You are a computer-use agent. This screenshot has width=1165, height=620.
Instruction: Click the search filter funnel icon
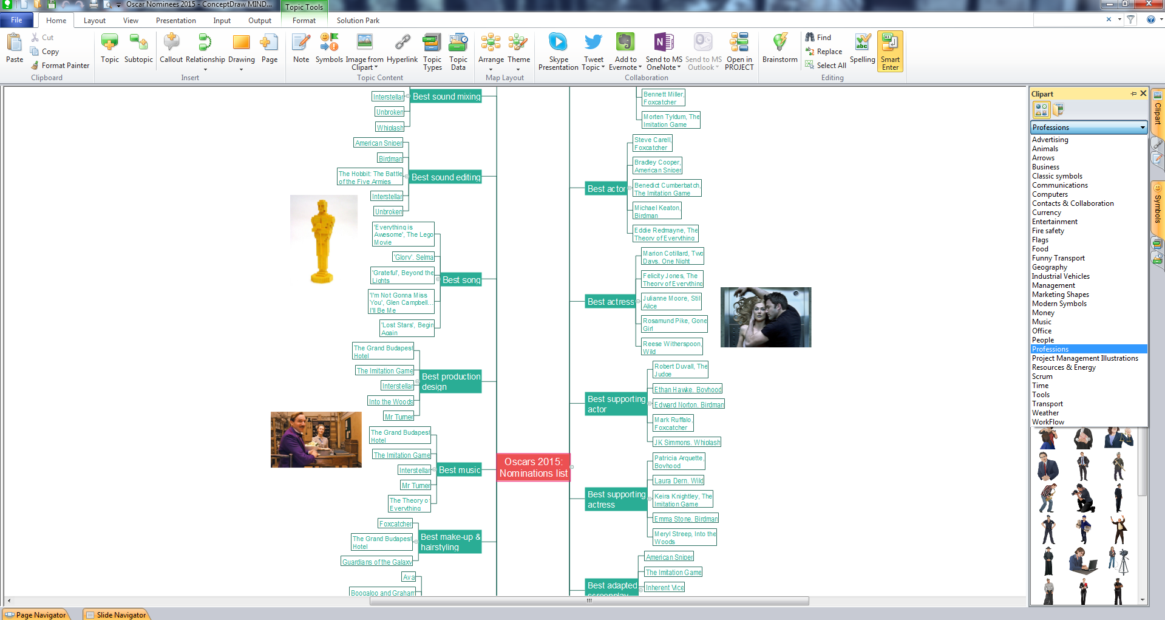point(1130,19)
